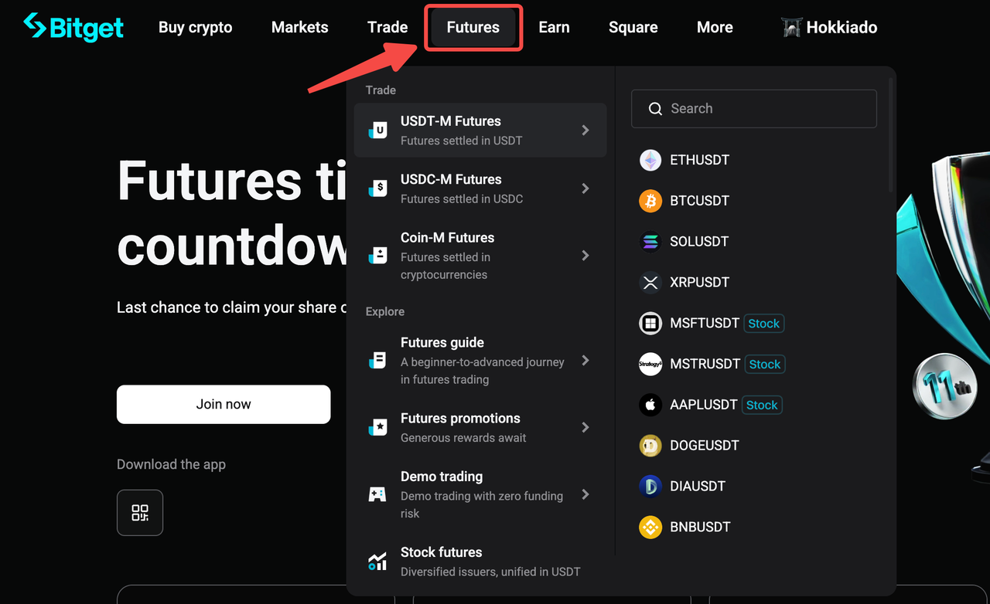Switch to the Markets menu
The width and height of the screenshot is (990, 604).
[299, 27]
